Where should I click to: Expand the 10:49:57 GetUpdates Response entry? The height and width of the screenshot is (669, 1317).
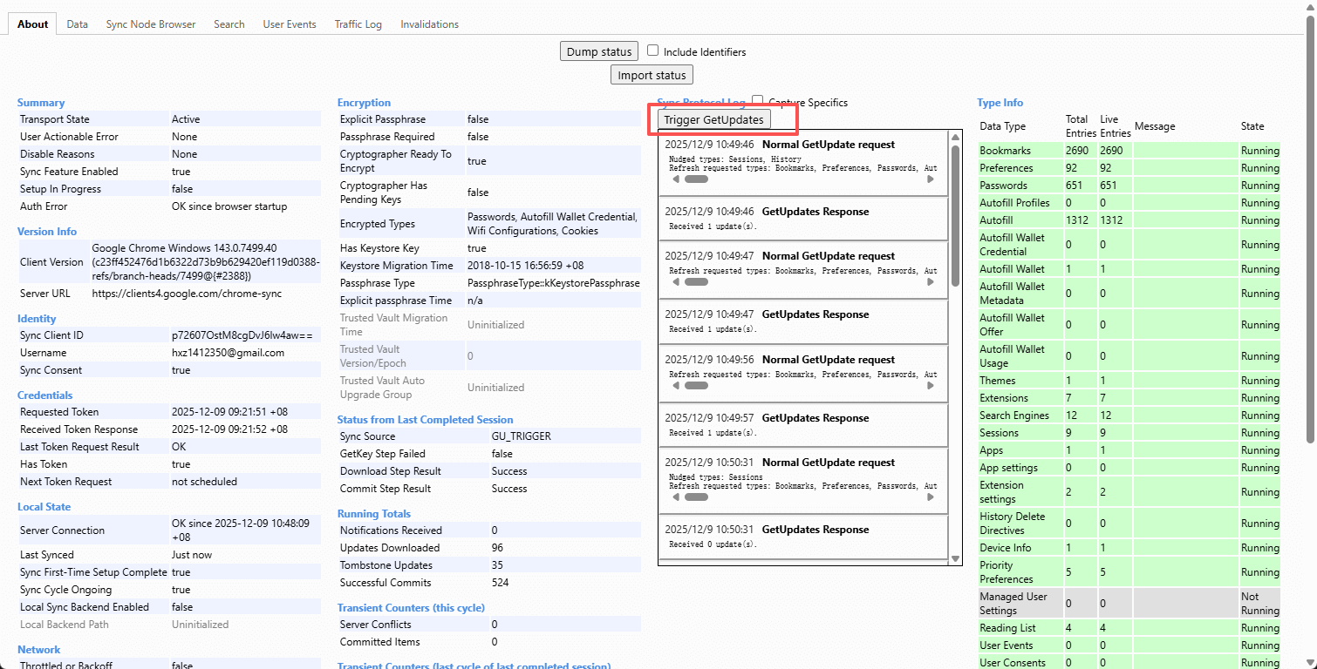coord(815,418)
